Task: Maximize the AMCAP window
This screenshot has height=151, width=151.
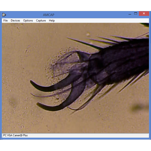Action: (136, 14)
